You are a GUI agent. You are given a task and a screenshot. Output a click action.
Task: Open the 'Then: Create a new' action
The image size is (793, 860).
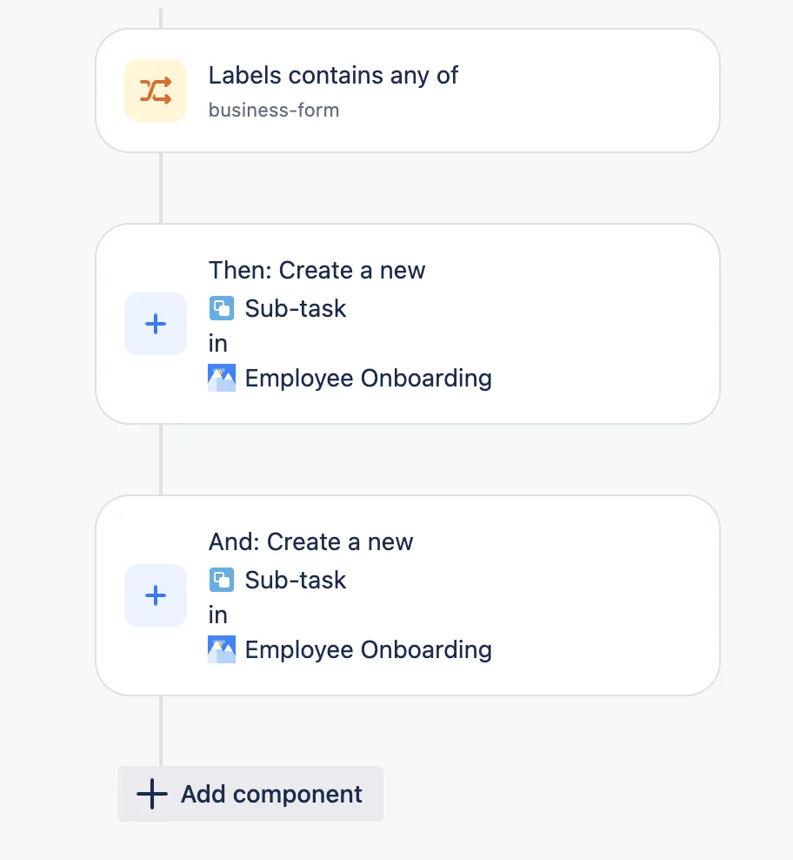pos(317,271)
